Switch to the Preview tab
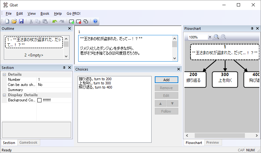This screenshot has height=153, width=261. 212,143
